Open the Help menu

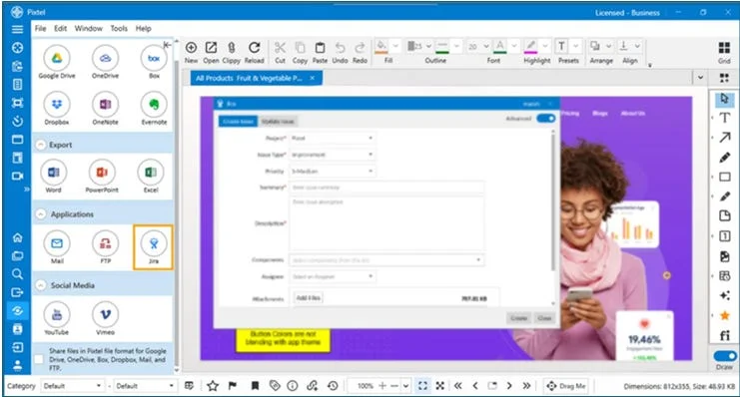pyautogui.click(x=144, y=28)
